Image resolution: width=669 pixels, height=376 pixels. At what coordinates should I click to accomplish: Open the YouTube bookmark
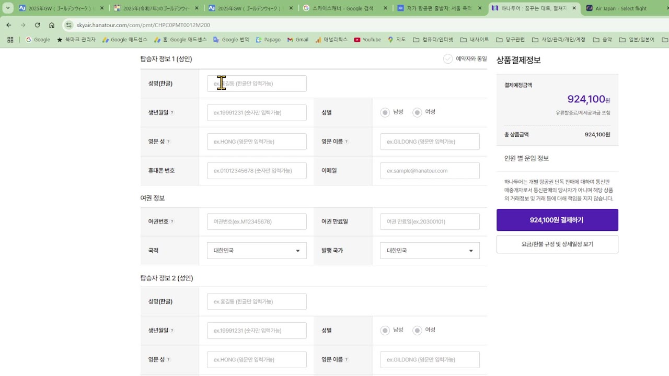(x=367, y=40)
